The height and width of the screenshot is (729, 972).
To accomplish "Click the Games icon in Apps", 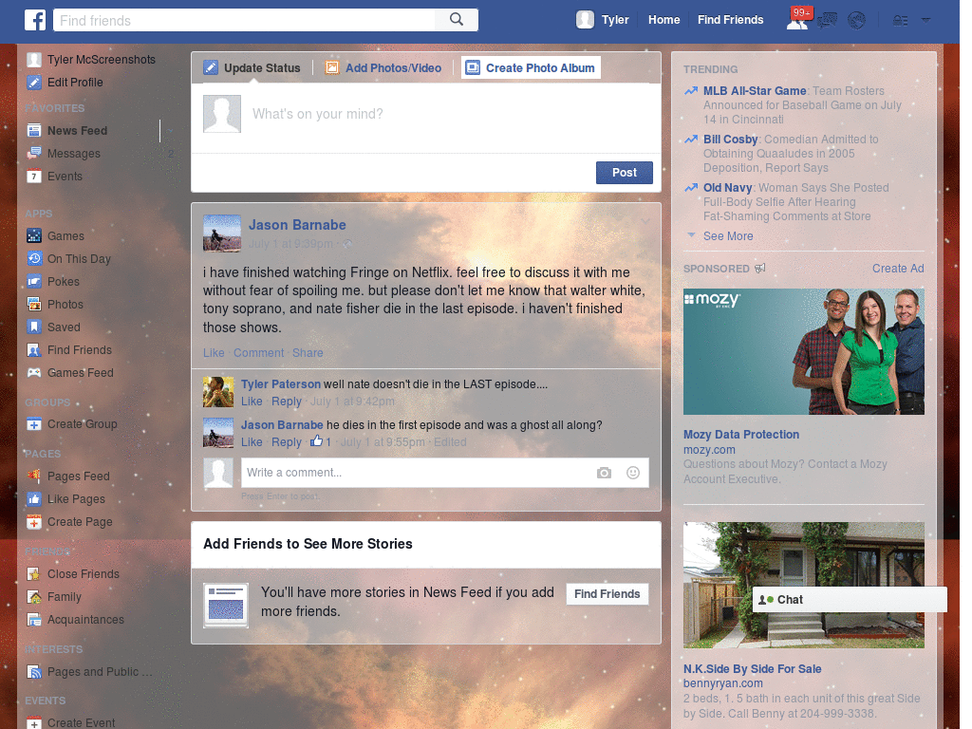I will pos(34,236).
